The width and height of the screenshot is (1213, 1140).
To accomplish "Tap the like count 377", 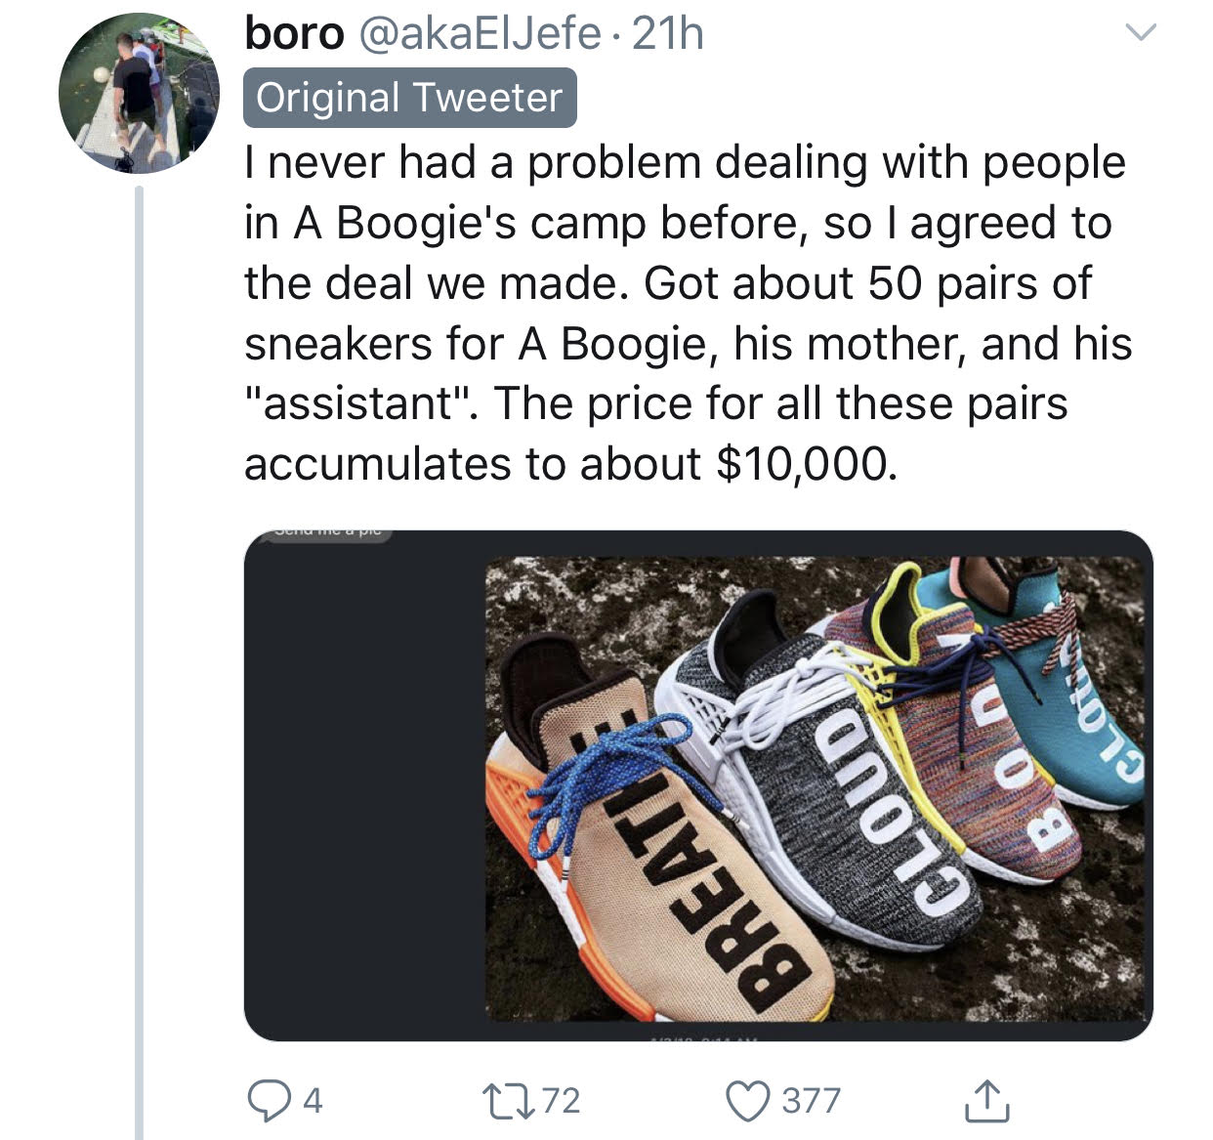I will (811, 1101).
